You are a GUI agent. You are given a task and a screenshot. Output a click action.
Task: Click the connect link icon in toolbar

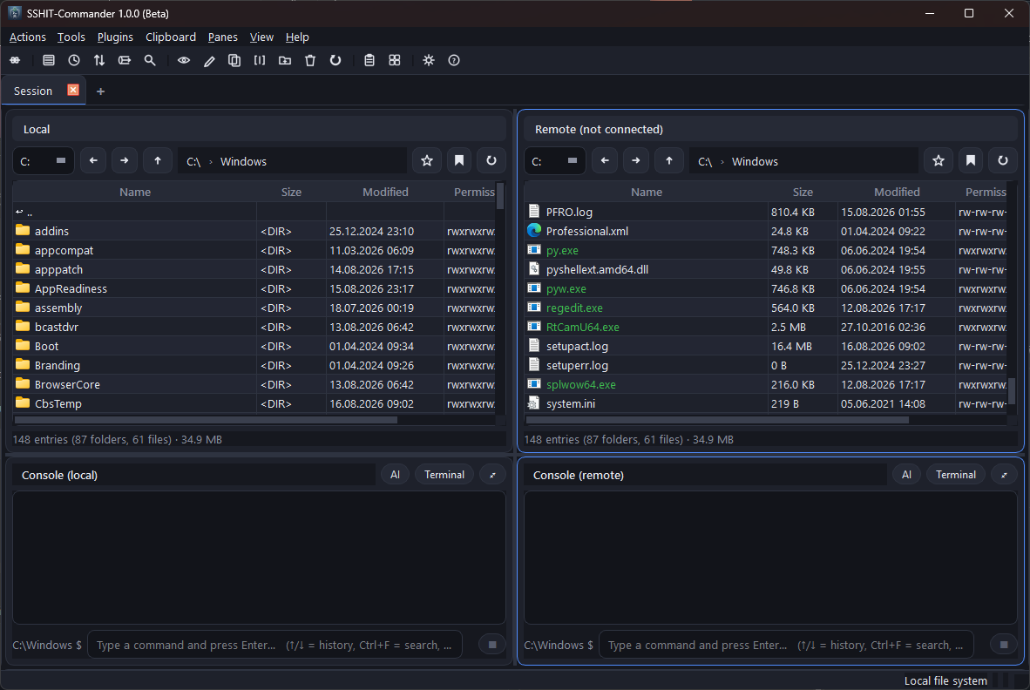coord(15,60)
